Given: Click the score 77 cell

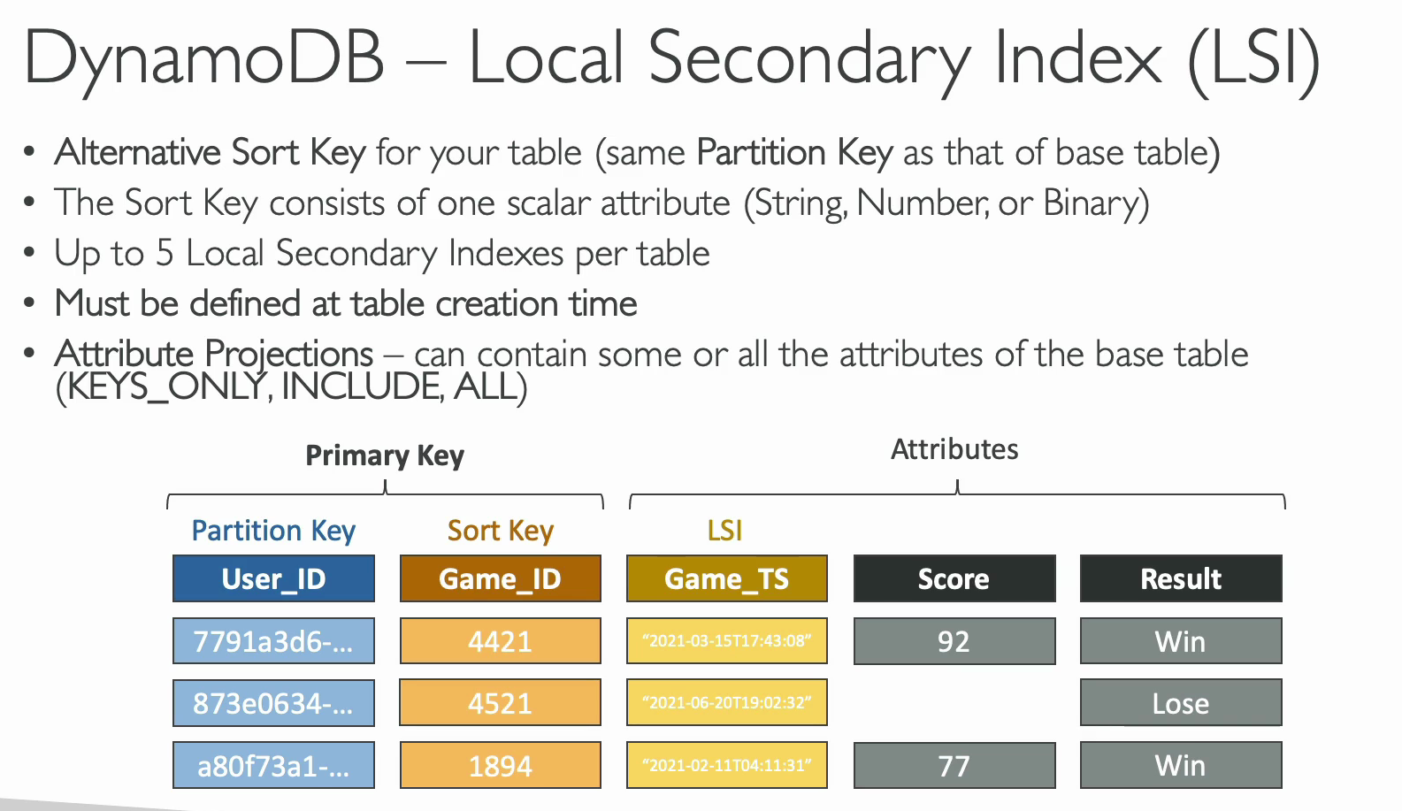Looking at the screenshot, I should point(954,765).
